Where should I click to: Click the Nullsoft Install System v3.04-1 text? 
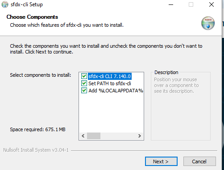(x=36, y=150)
